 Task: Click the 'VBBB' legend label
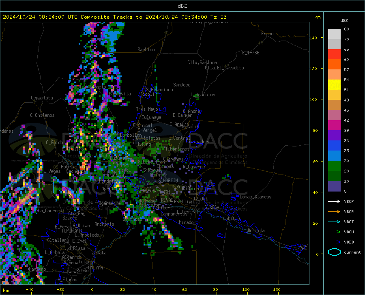349,242
